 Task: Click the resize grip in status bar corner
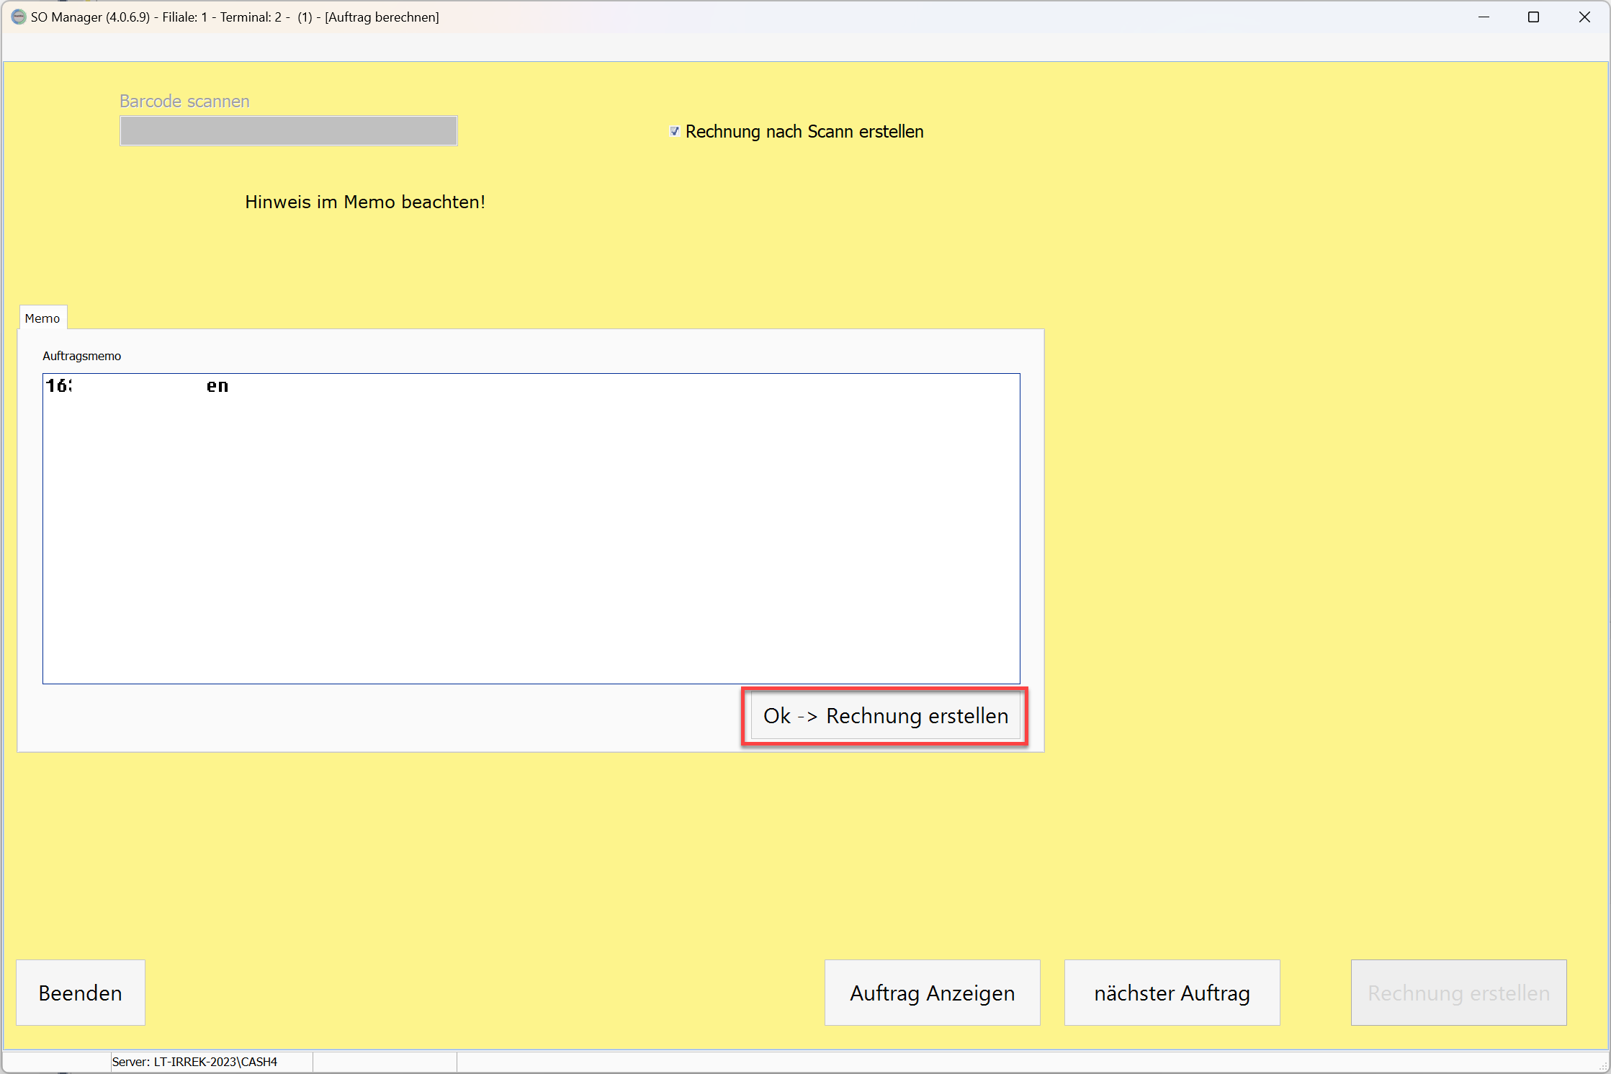click(1603, 1067)
